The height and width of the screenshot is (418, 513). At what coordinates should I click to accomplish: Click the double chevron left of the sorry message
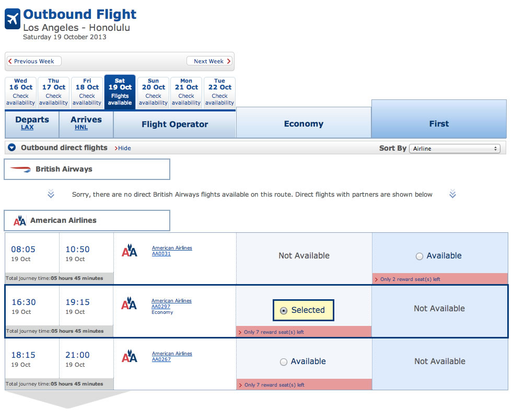[x=51, y=194]
